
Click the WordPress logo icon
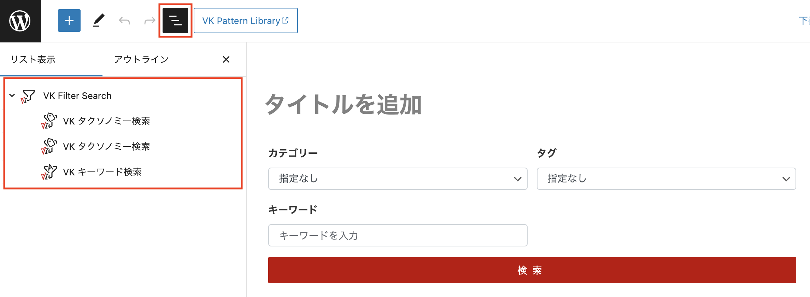[x=20, y=21]
